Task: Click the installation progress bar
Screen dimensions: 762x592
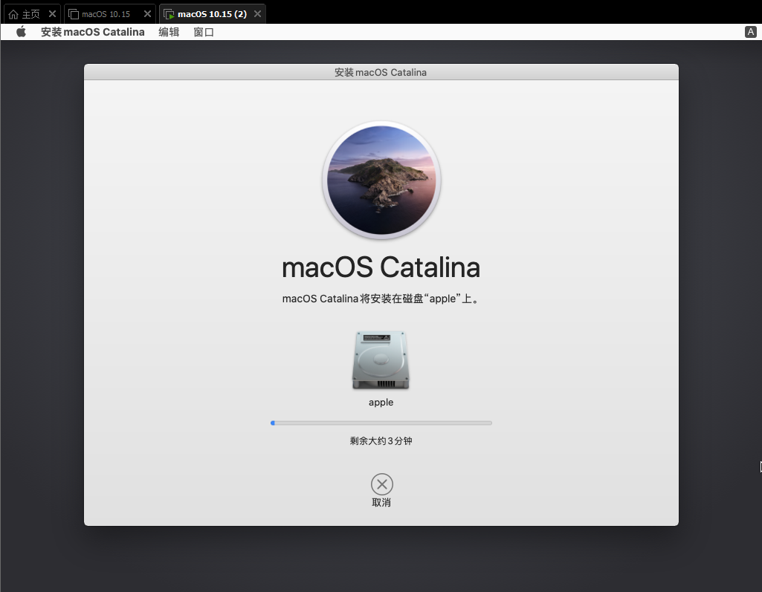Action: pos(381,422)
